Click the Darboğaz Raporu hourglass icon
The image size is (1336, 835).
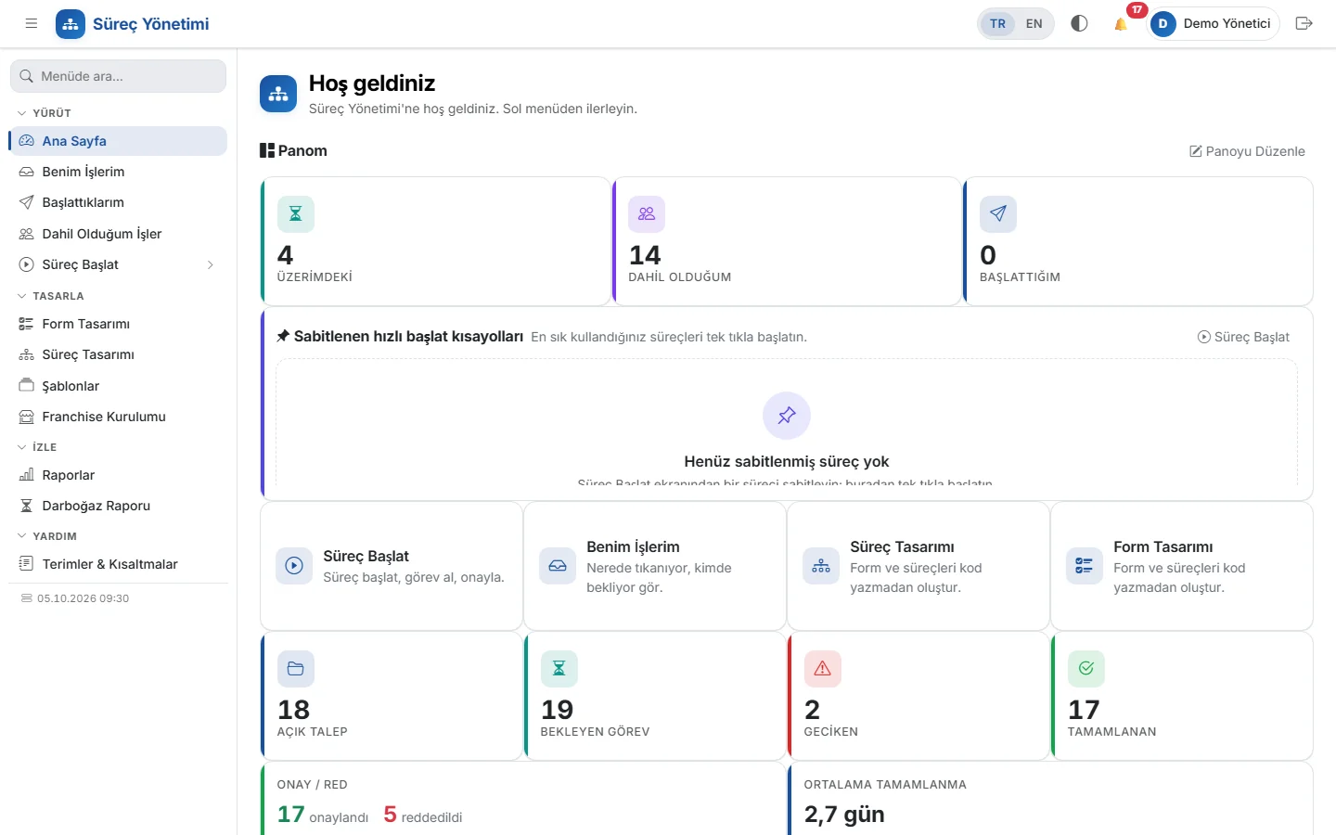click(x=26, y=506)
